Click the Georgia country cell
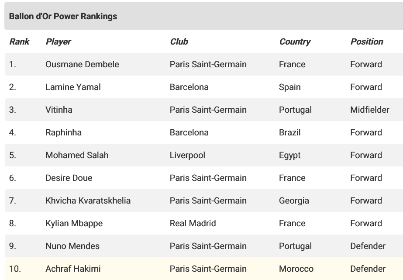The width and height of the screenshot is (403, 280). pyautogui.click(x=294, y=200)
